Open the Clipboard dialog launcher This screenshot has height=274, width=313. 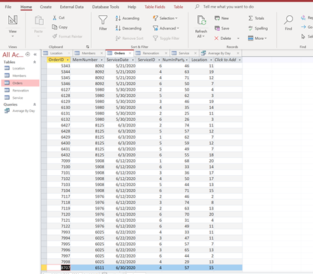pos(88,47)
